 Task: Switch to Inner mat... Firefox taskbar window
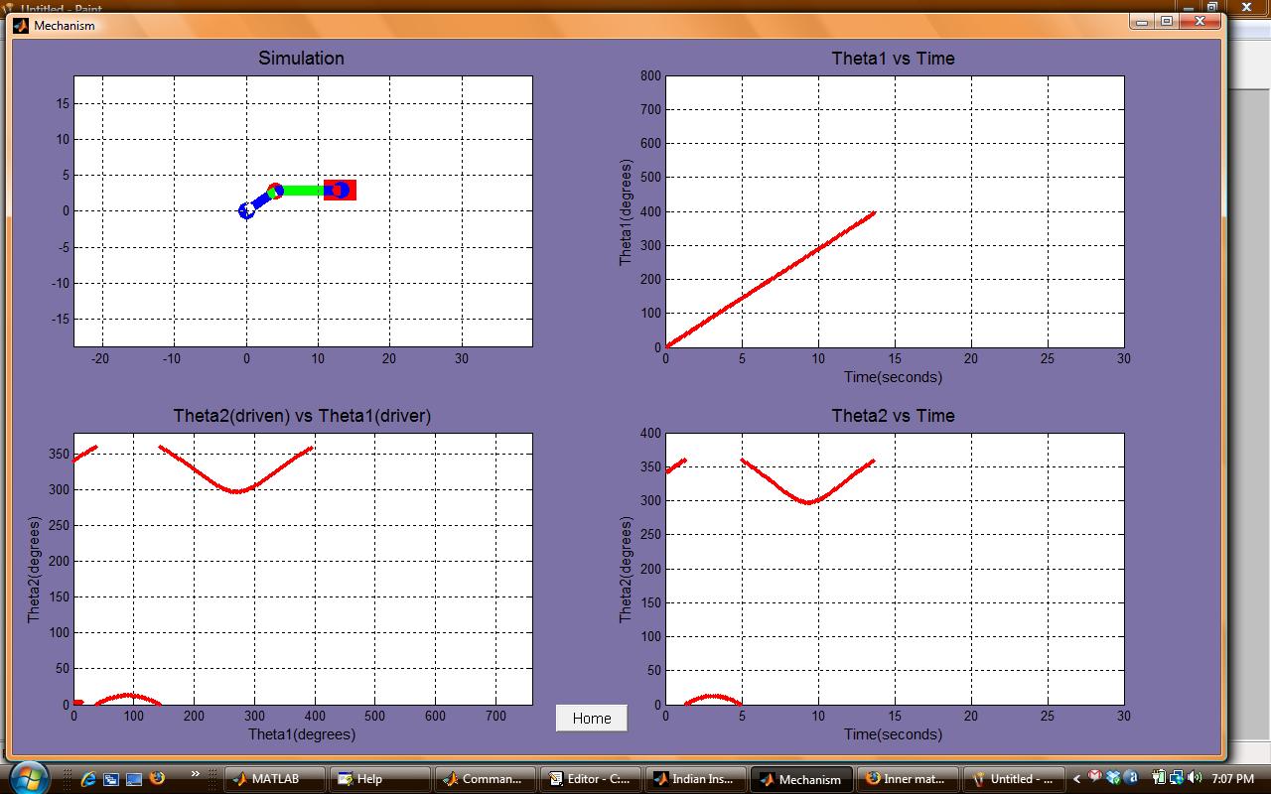907,779
